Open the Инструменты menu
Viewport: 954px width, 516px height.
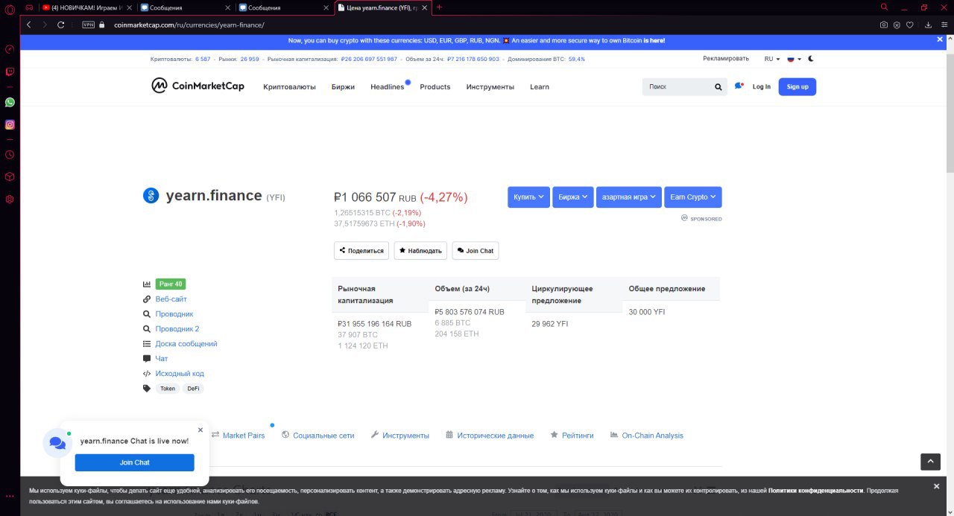tap(490, 87)
